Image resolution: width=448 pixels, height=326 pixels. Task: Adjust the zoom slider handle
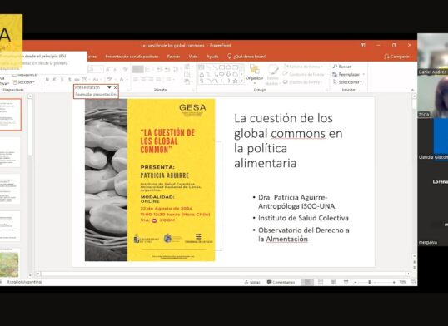370,282
